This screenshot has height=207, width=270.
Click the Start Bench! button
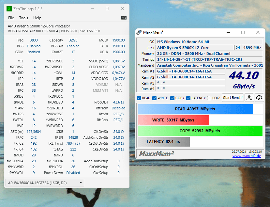[232, 98]
